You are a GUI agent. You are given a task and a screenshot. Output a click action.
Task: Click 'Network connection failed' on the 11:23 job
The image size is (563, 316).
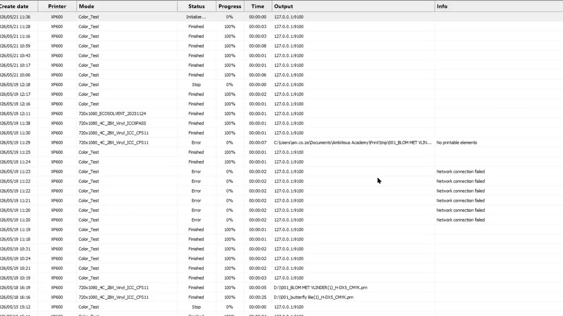coord(461,172)
